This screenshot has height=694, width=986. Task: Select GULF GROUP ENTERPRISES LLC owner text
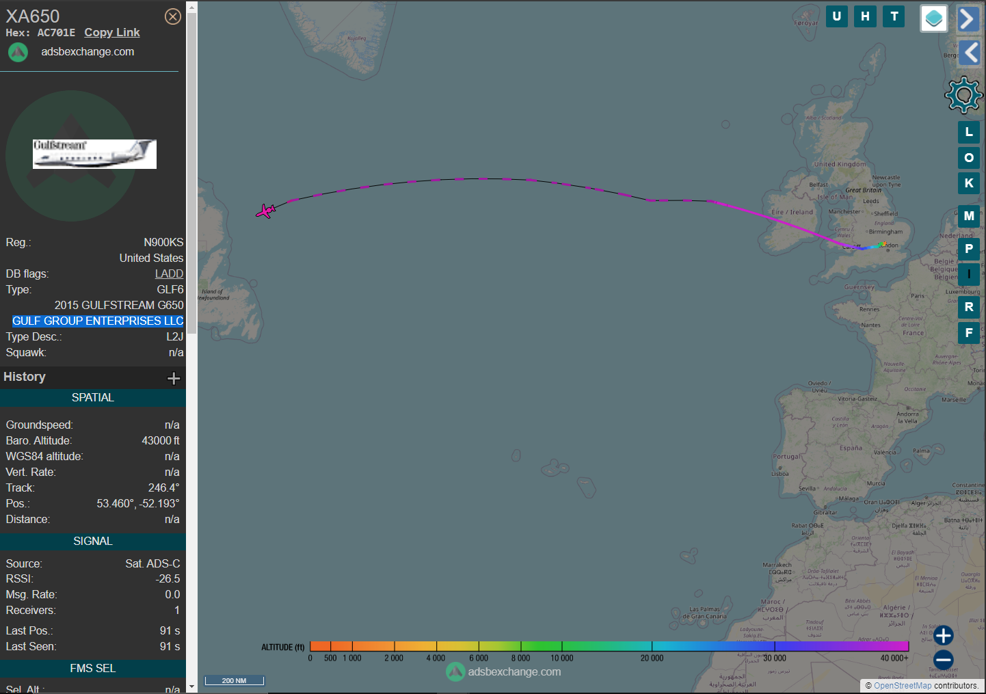pyautogui.click(x=98, y=321)
